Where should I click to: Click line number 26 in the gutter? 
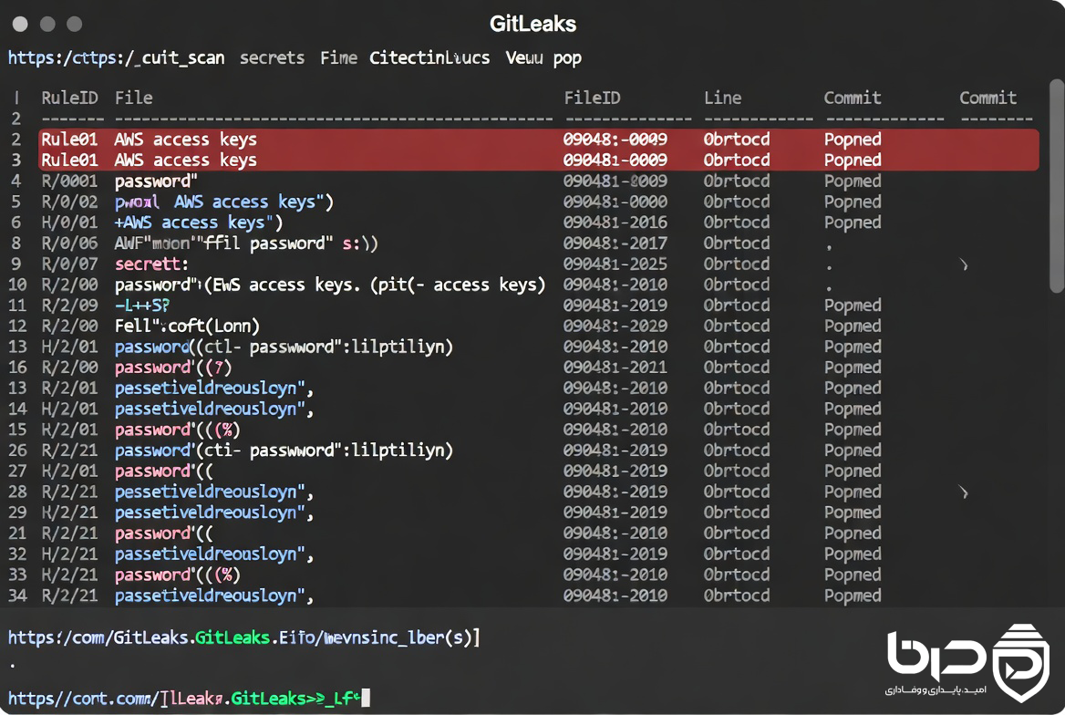(x=17, y=451)
